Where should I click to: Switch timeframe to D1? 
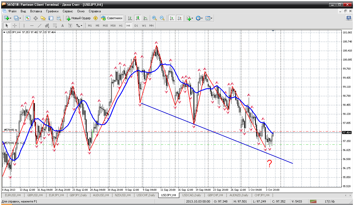coord(136,25)
